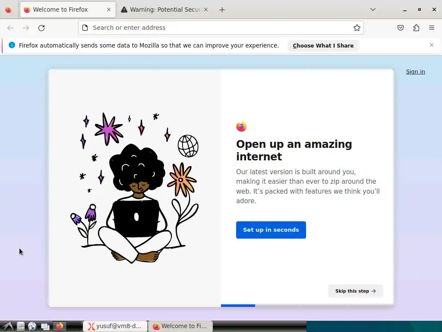Screen dimensions: 442x332
Task: Click the info icon in the data notification bar
Action: pyautogui.click(x=12, y=45)
